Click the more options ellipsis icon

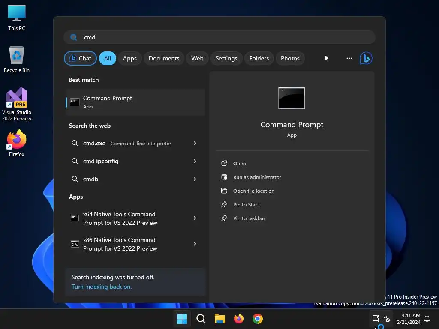tap(349, 58)
